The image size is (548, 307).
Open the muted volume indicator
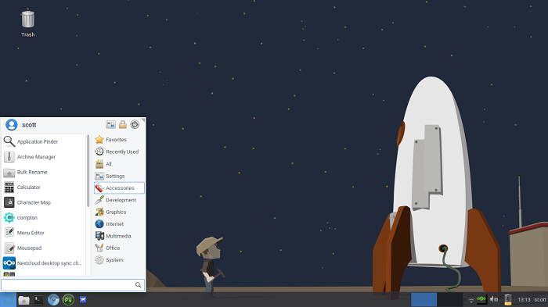click(x=494, y=299)
